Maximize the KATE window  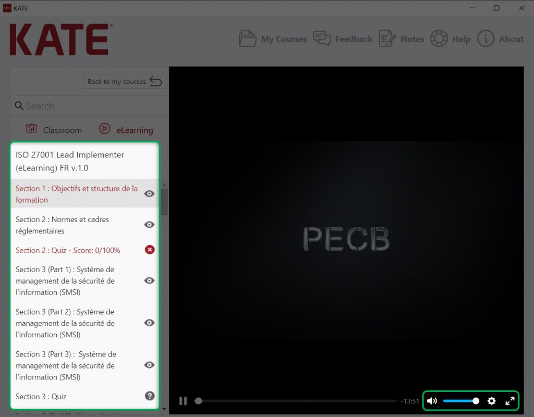point(496,8)
